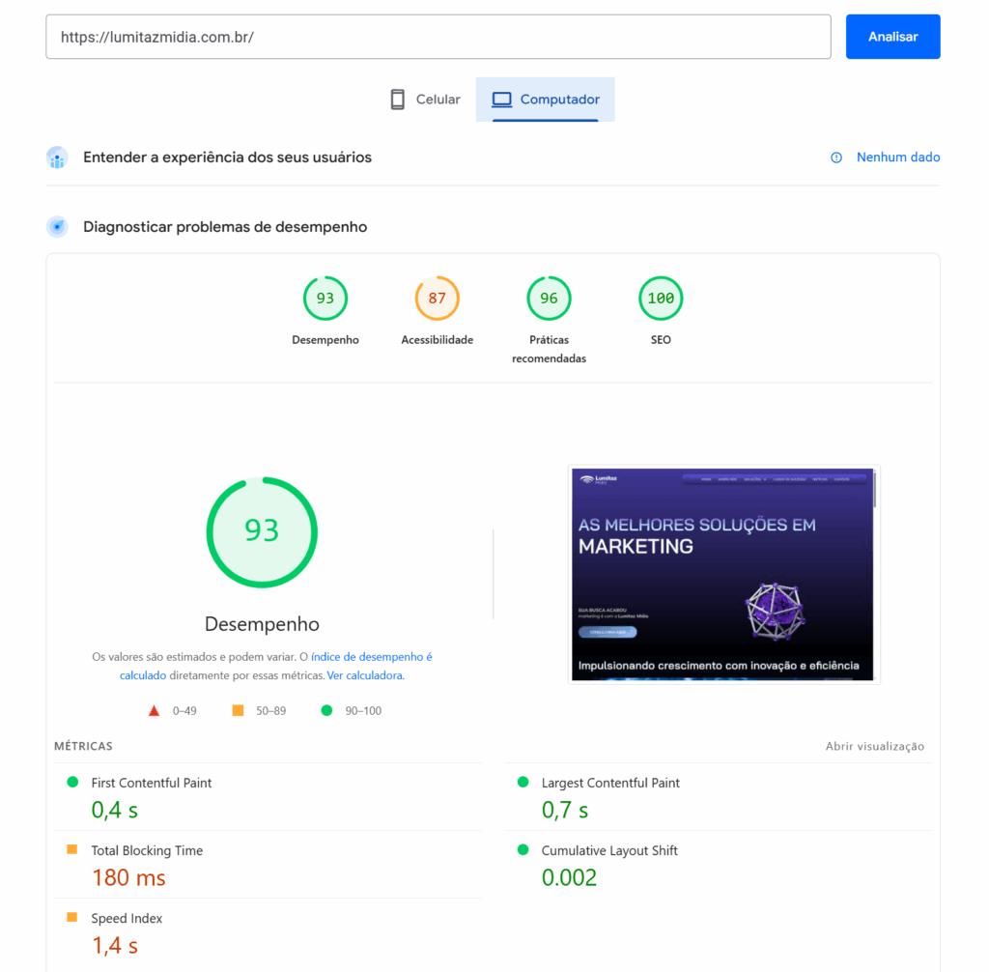Click the diagnose performance radar icon
The height and width of the screenshot is (972, 989).
coord(57,227)
